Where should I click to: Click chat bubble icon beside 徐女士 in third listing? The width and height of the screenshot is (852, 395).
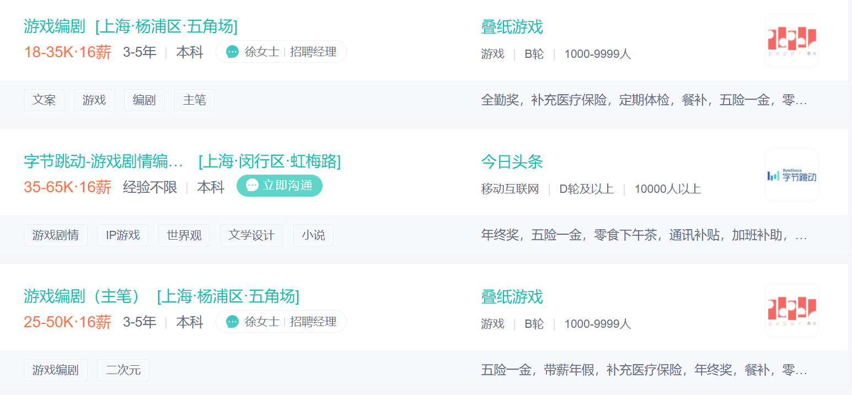coord(233,322)
